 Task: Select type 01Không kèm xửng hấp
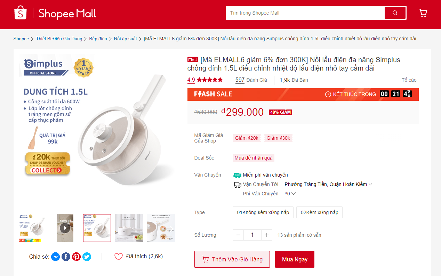click(263, 212)
